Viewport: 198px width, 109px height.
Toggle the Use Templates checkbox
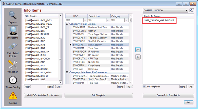[x=144, y=87]
